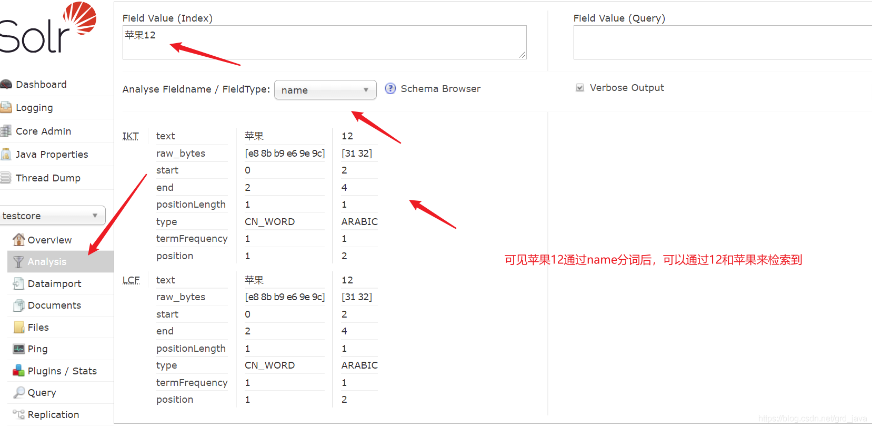872x428 pixels.
Task: Click the Documents icon
Action: point(19,305)
